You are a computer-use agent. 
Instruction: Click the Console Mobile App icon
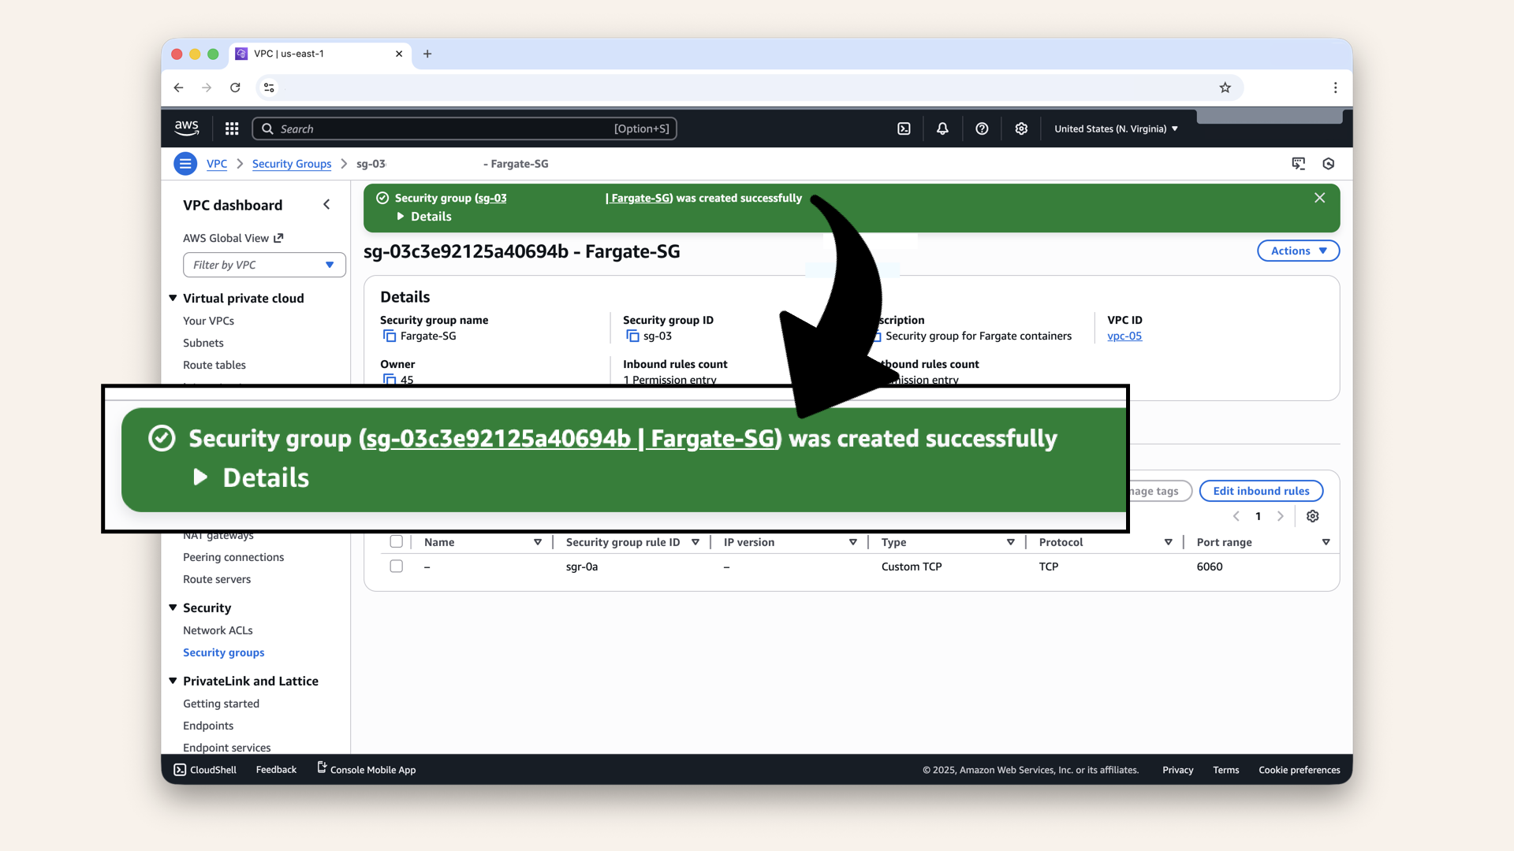[x=320, y=769]
